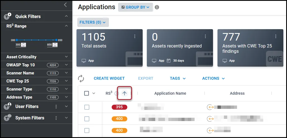Expand the System Filters section
287x138 pixels.
[66, 118]
